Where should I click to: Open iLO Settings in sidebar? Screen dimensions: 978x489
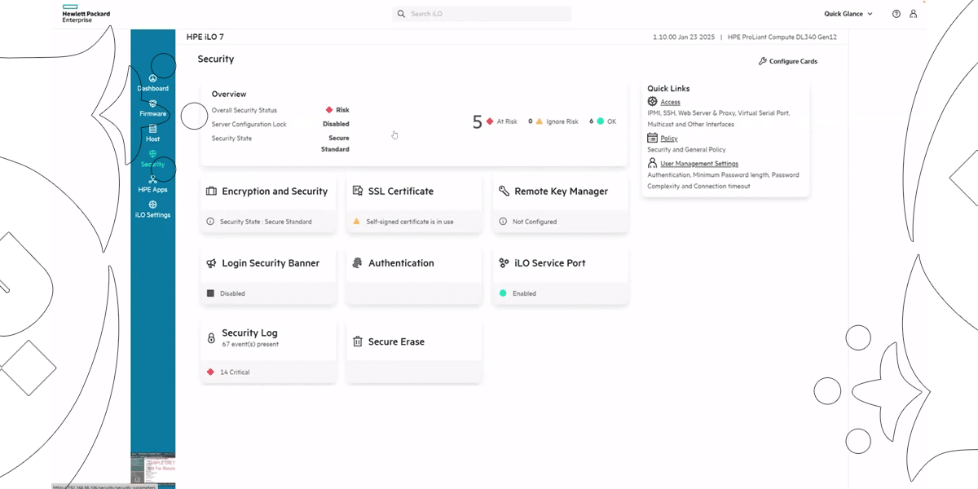(x=152, y=209)
